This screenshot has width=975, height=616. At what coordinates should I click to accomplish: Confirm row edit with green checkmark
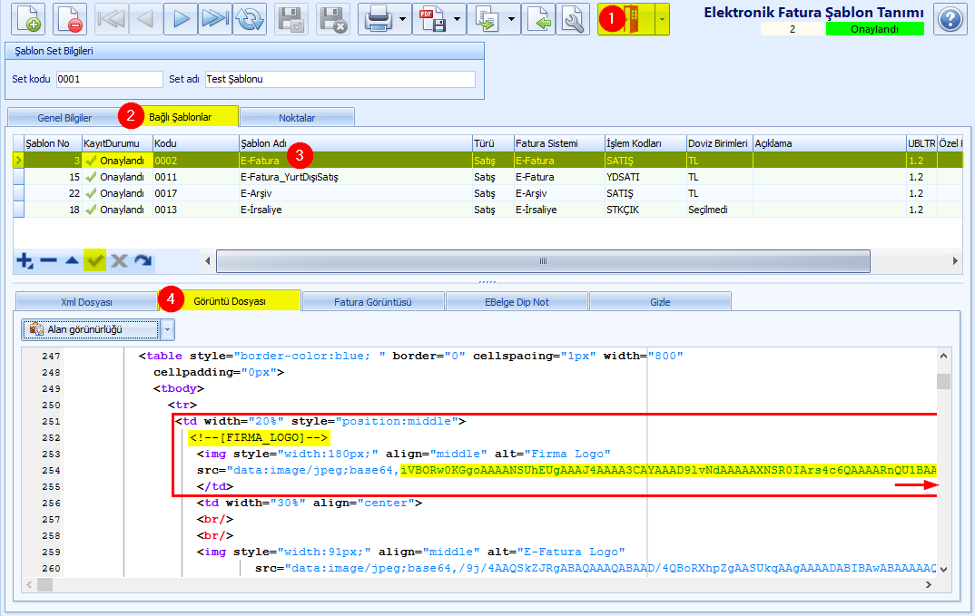95,260
